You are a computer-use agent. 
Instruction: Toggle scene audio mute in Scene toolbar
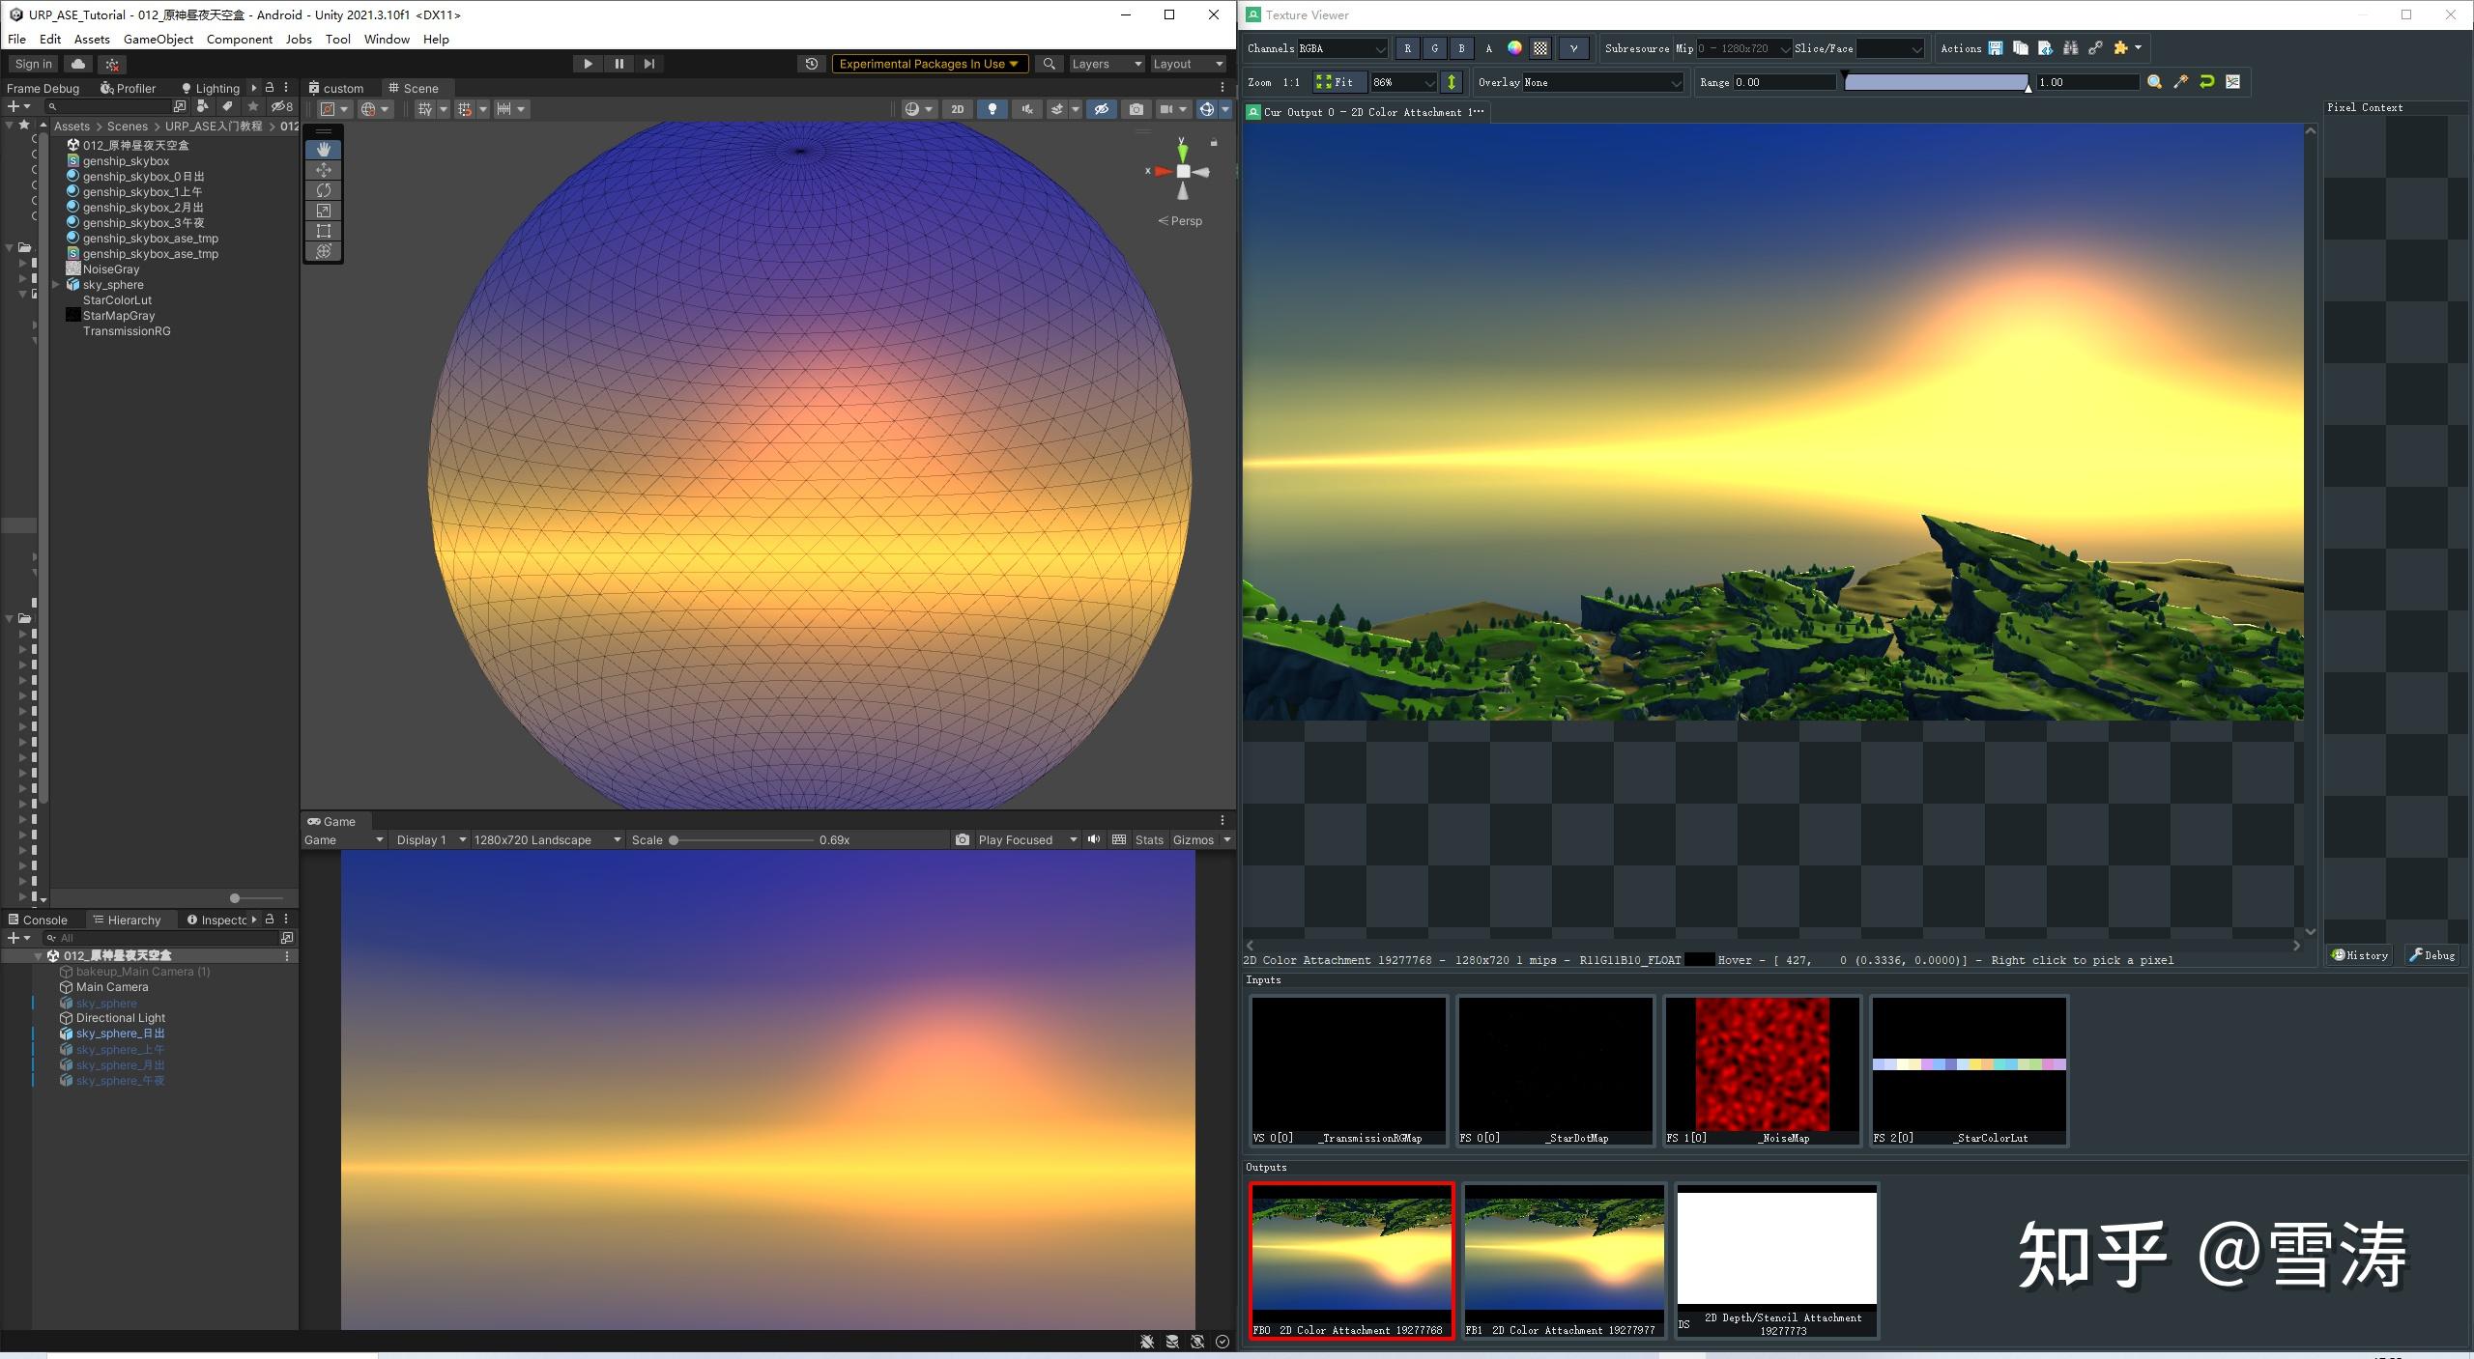pos(1027,108)
